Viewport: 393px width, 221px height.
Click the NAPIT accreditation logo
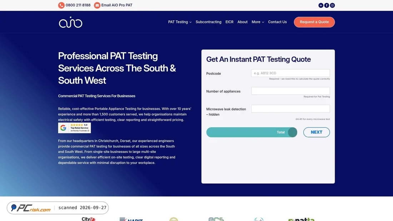(131, 219)
